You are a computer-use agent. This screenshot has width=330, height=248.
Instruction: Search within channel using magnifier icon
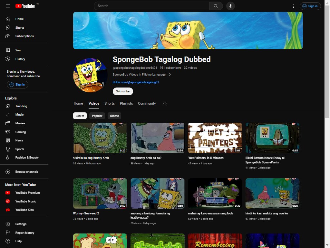pyautogui.click(x=165, y=104)
